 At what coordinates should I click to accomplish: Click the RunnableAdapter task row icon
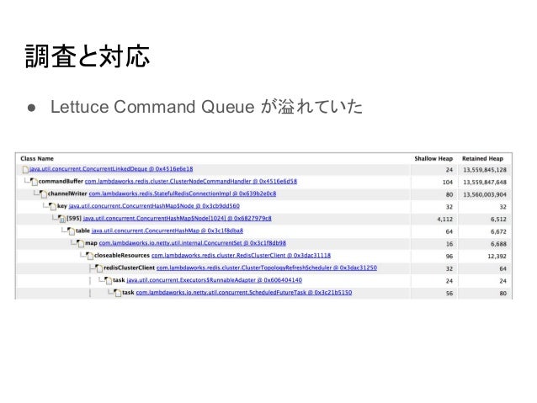[x=108, y=280]
